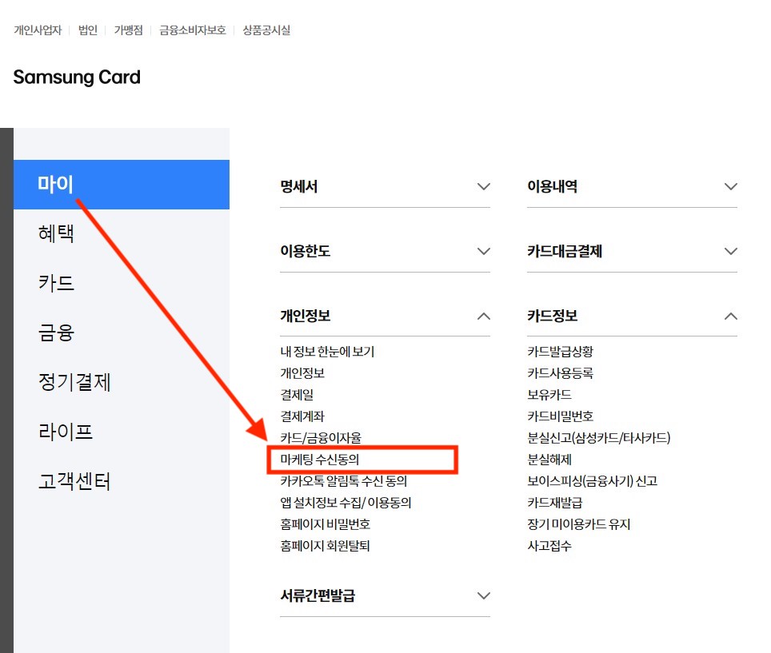Expand the 서류간편발급 section chevron
Image resolution: width=771 pixels, height=653 pixels.
(484, 595)
